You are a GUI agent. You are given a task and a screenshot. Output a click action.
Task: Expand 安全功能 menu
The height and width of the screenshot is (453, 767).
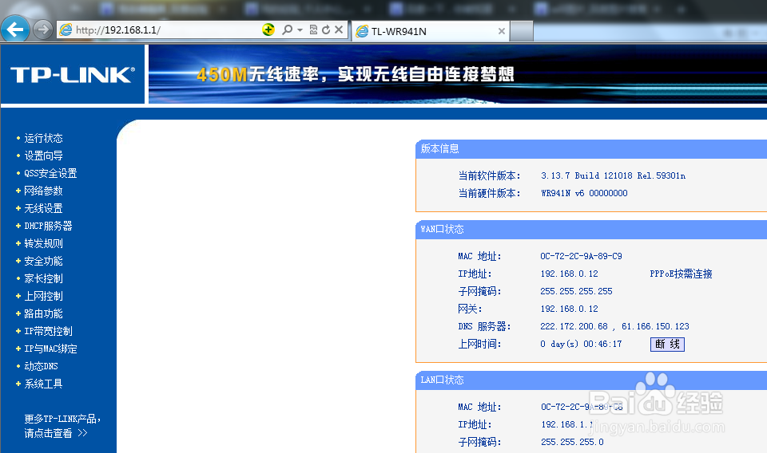pyautogui.click(x=43, y=261)
